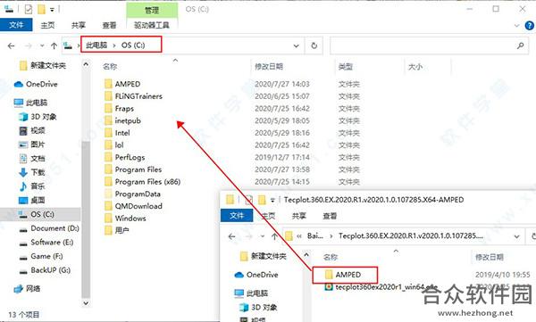The width and height of the screenshot is (536, 322).
Task: Go up one level in Tecplot window
Action: pos(274,236)
